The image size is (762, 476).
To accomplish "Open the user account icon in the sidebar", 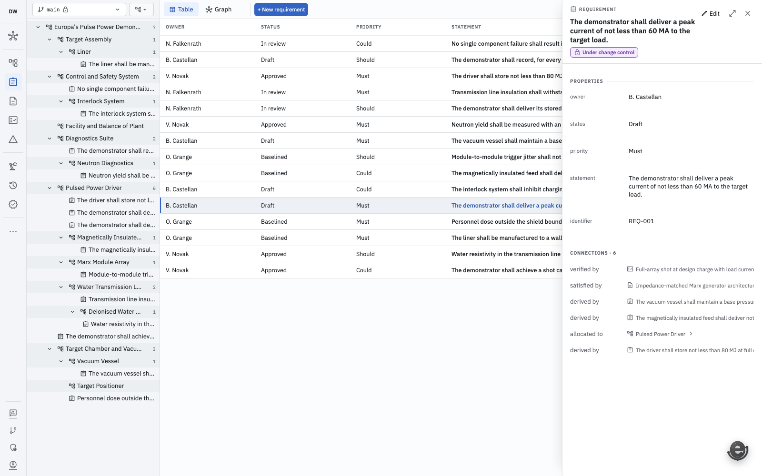I will point(13,465).
